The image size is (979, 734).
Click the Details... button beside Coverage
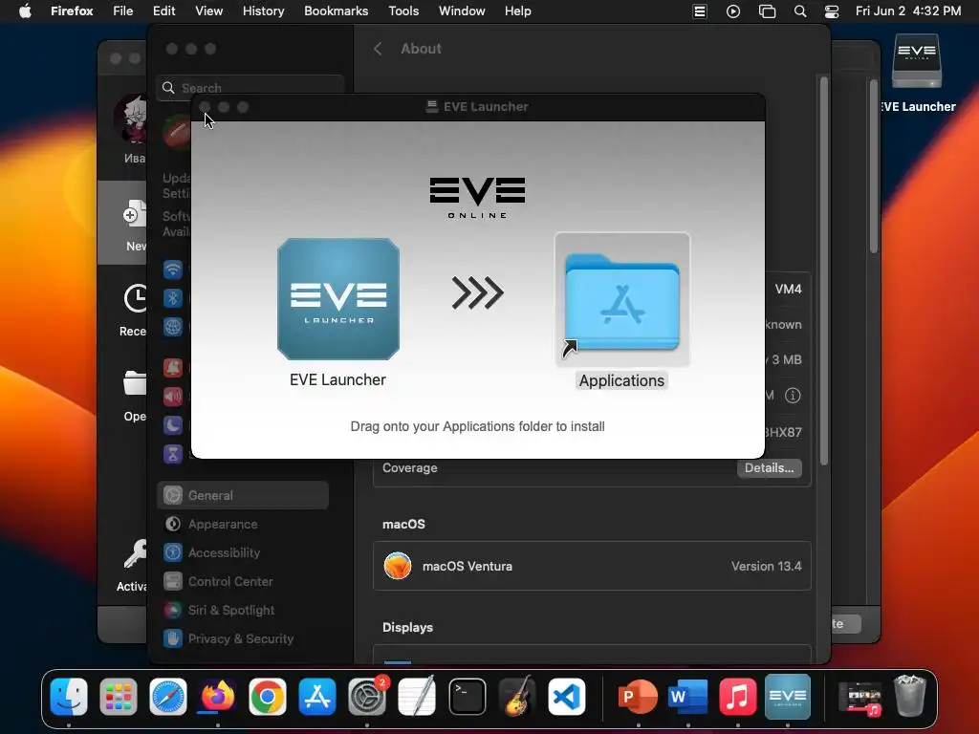tap(770, 468)
